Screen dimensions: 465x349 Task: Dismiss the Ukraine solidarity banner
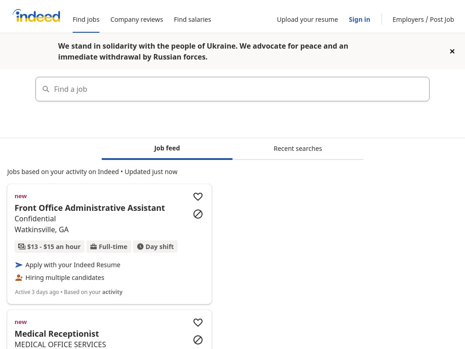pyautogui.click(x=452, y=51)
